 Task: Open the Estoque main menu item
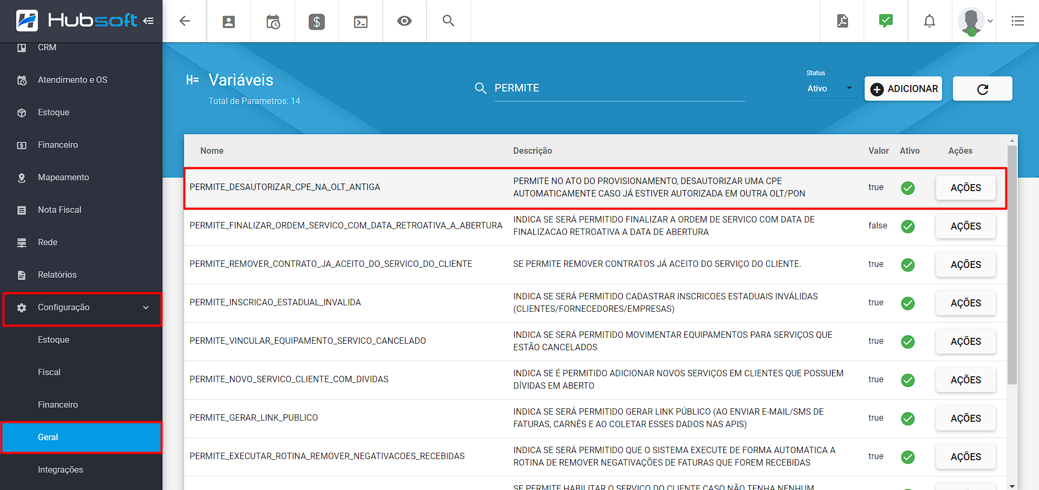(81, 113)
